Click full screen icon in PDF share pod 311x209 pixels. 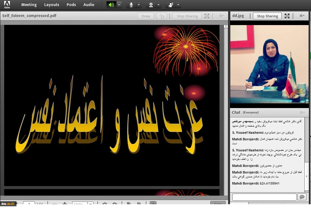207,16
